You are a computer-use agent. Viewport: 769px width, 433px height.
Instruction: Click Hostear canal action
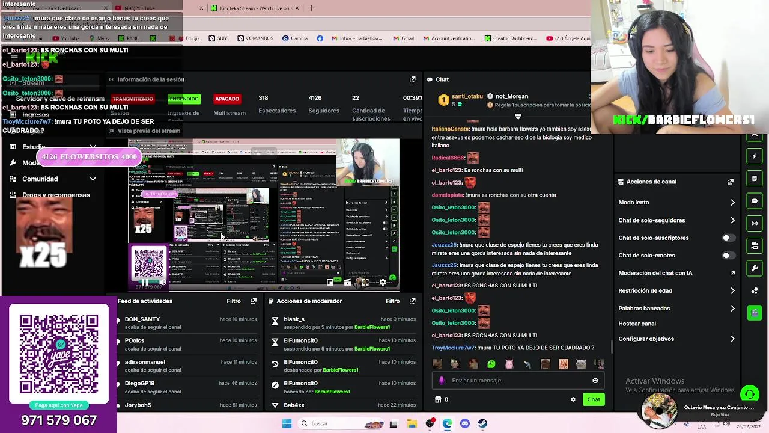[637, 324]
